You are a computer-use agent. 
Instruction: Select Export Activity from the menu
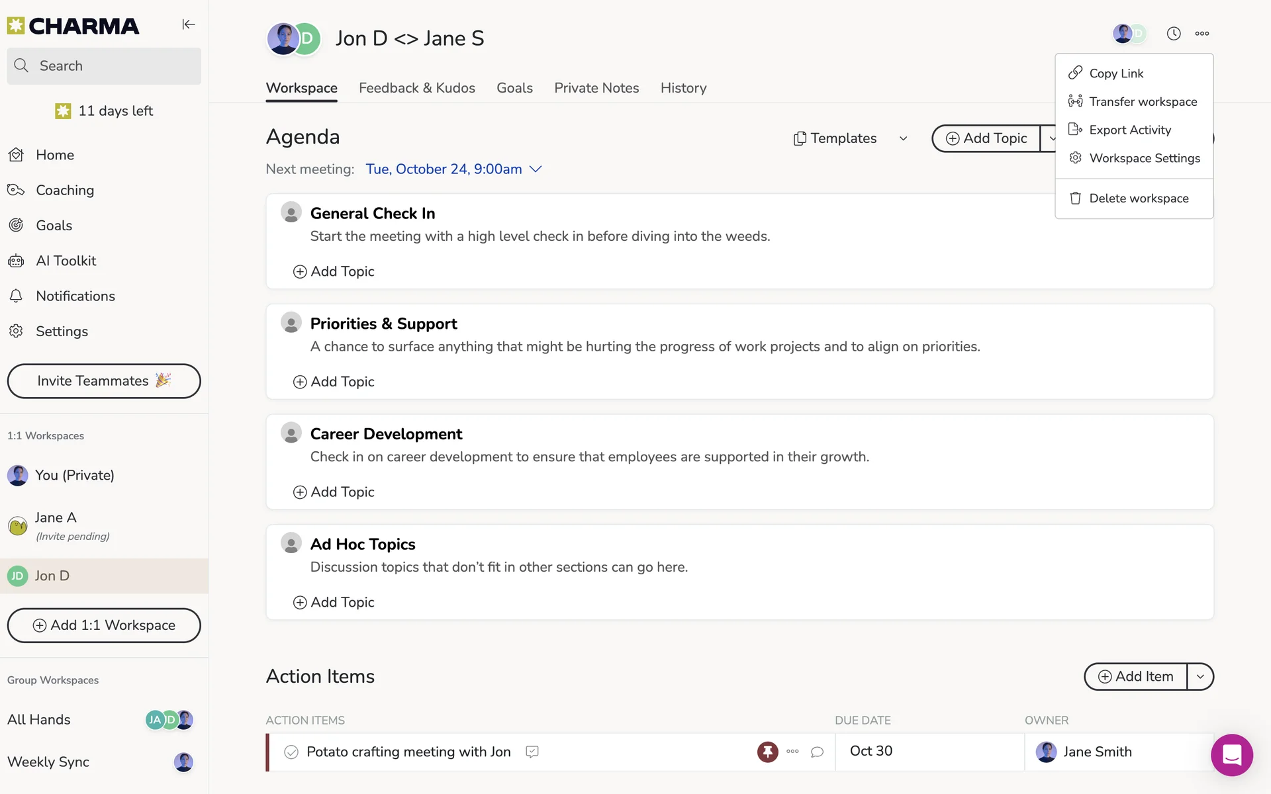pyautogui.click(x=1129, y=130)
